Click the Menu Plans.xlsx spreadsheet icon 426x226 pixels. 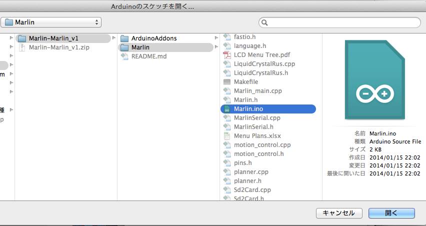coord(226,136)
